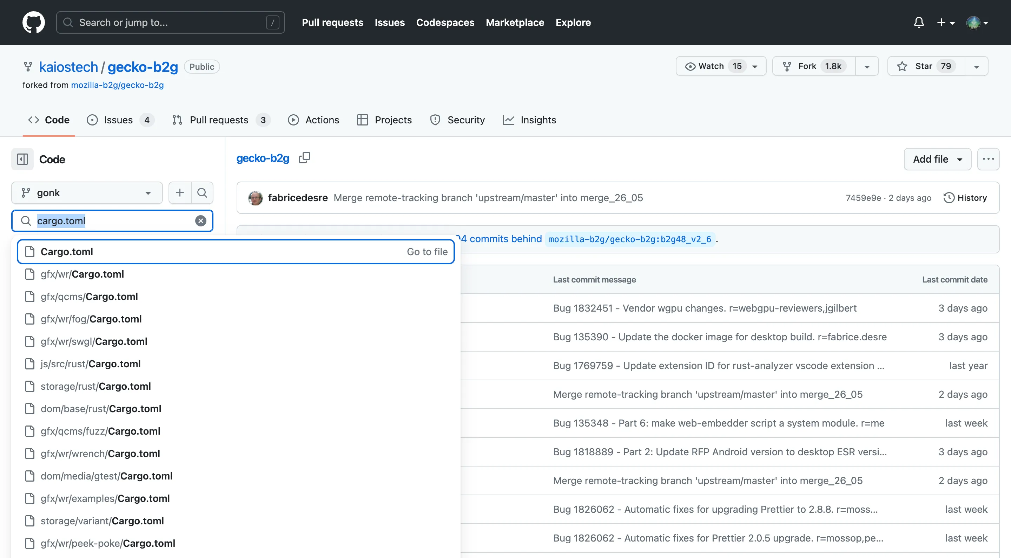Select gfx/wr/swgl/Cargo.toml search result
Screen dimensions: 1011x558
tap(94, 341)
